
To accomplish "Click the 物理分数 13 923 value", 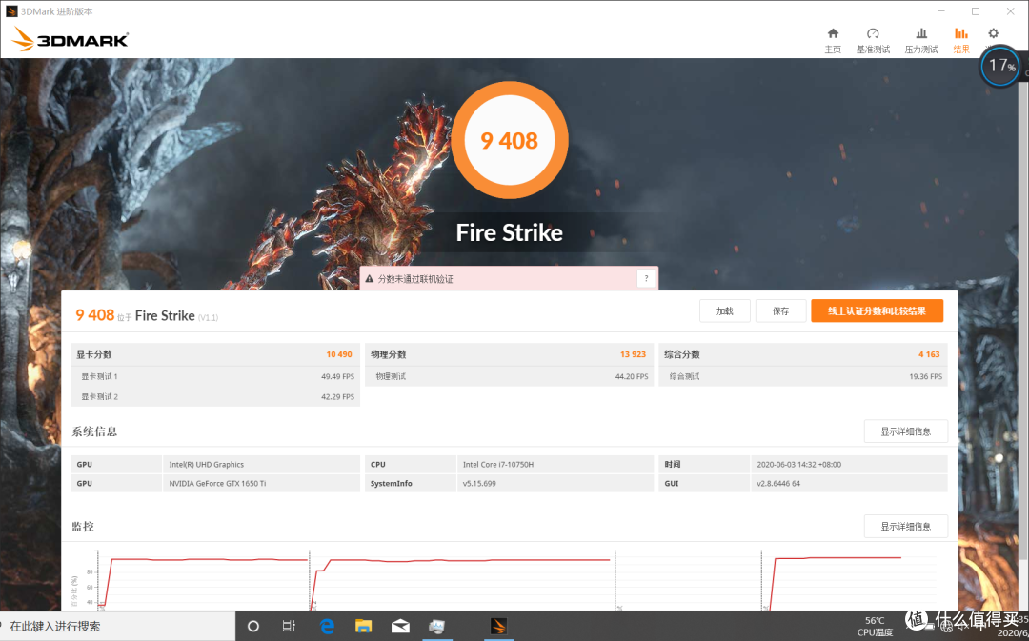I will point(633,354).
